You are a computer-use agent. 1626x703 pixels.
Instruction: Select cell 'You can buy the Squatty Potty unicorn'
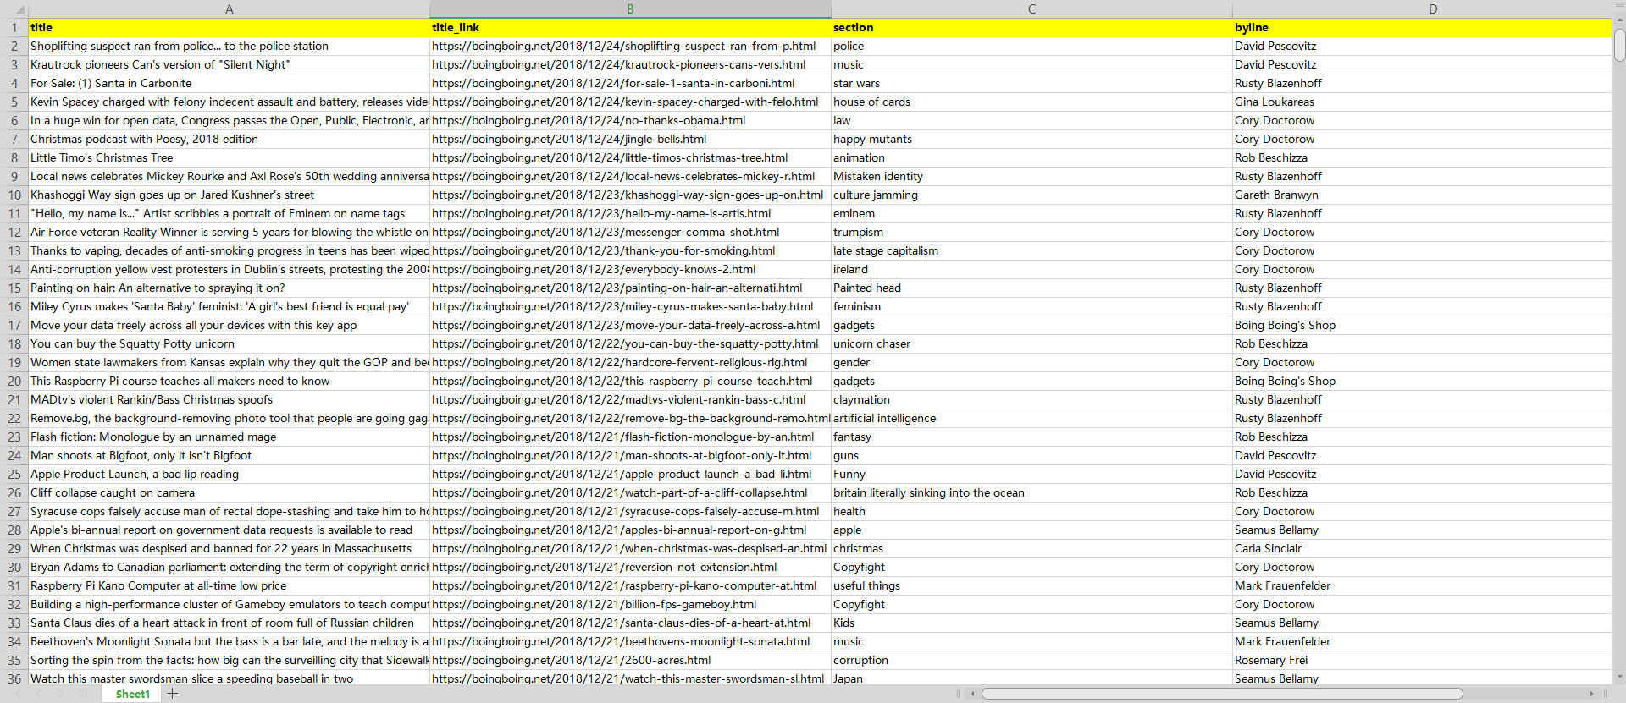click(x=229, y=343)
